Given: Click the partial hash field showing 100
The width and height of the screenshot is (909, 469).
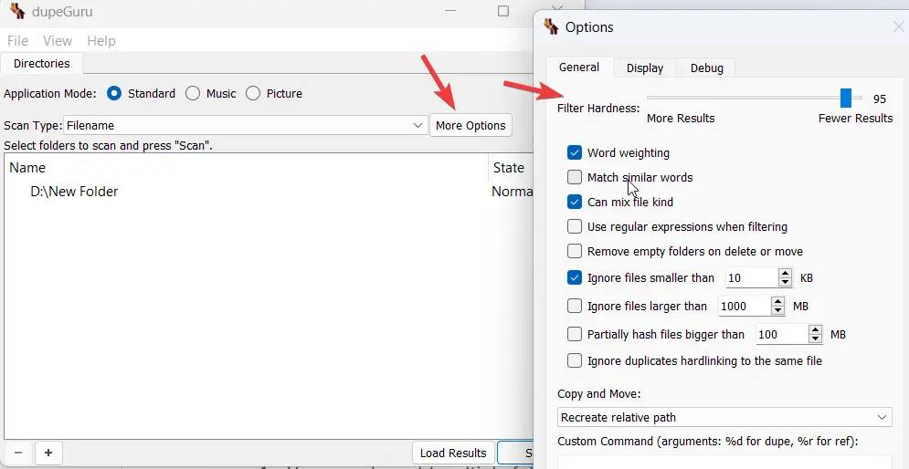Looking at the screenshot, I should 782,334.
